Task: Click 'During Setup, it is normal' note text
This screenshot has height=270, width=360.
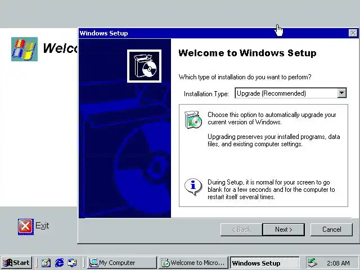Action: pyautogui.click(x=271, y=190)
